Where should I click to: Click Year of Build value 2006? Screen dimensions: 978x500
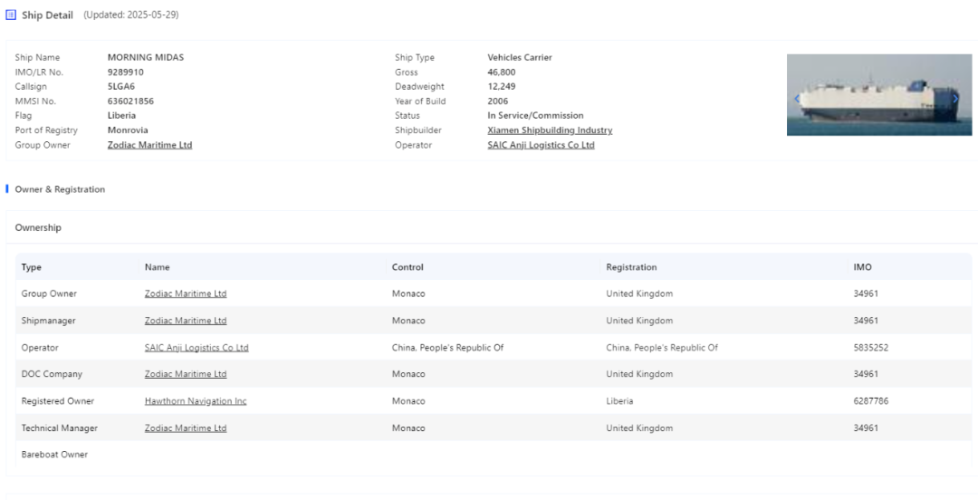point(498,101)
